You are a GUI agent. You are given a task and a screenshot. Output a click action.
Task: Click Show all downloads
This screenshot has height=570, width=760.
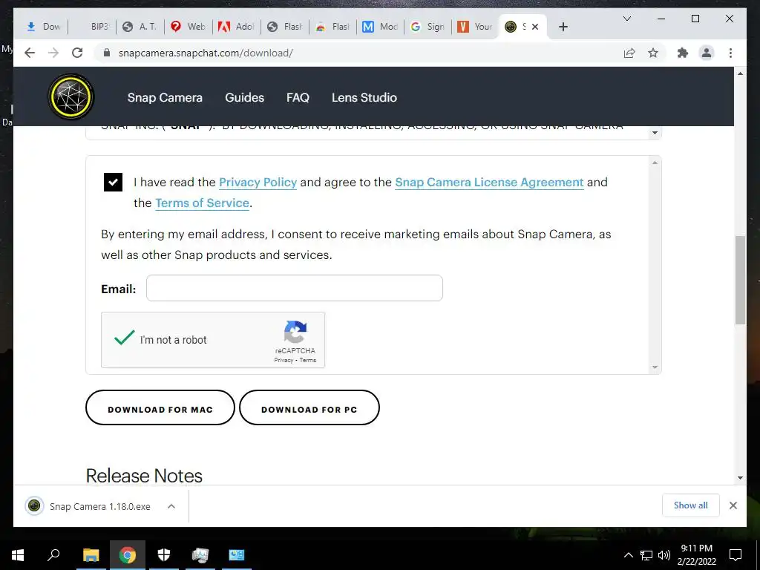[x=691, y=505]
